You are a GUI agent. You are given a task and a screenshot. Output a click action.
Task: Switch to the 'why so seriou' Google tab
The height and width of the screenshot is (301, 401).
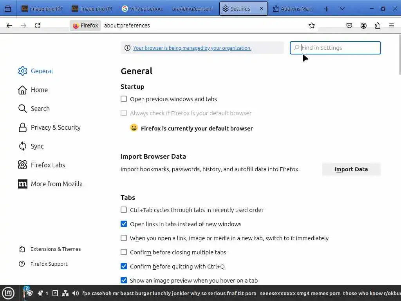142,9
